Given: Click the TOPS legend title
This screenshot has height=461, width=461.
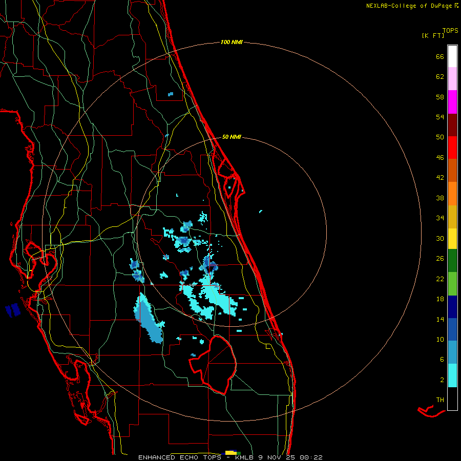Looking at the screenshot, I should click(x=450, y=31).
